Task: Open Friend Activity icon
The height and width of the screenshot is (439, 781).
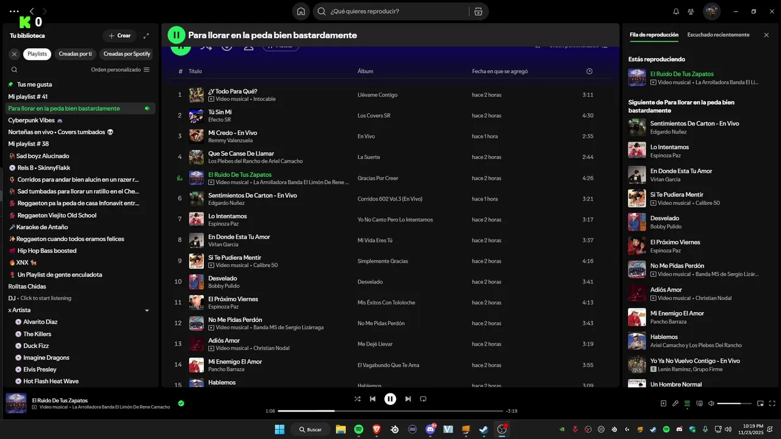Action: (691, 11)
